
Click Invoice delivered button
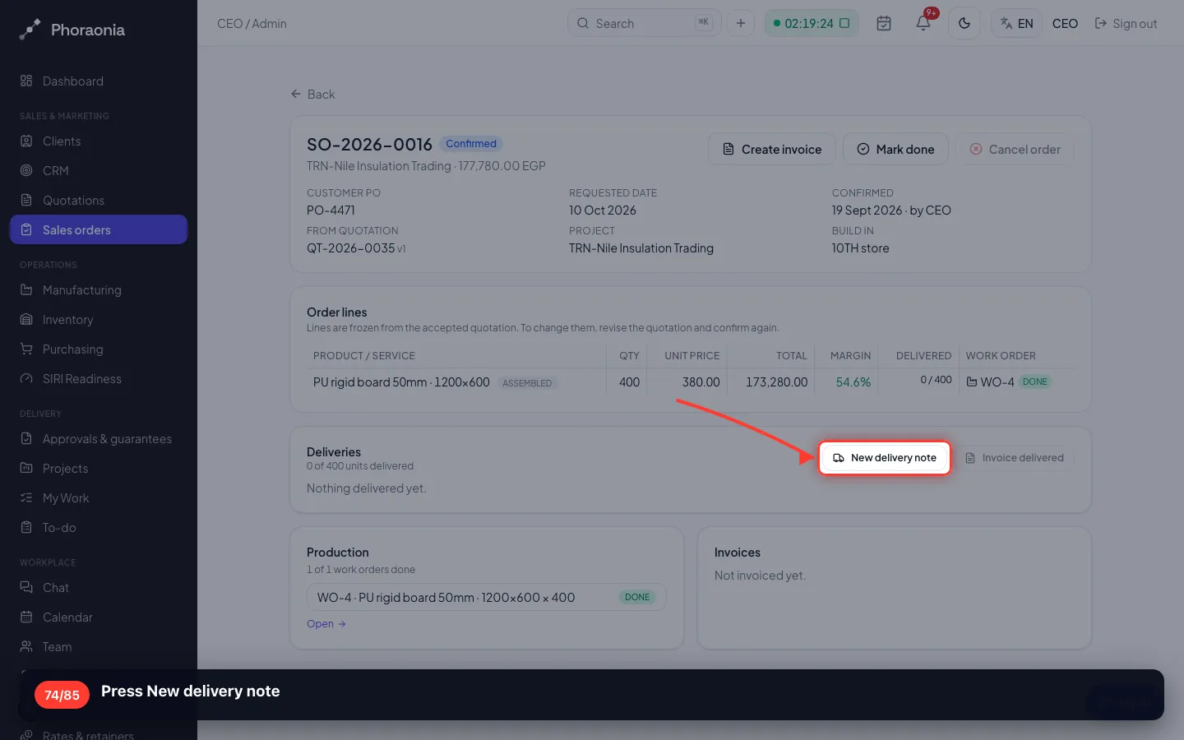click(x=1015, y=458)
